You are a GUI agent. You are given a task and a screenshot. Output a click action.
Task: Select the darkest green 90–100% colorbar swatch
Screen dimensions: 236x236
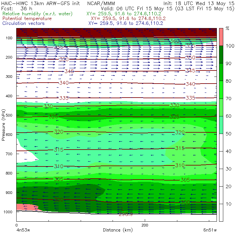coord(221,55)
